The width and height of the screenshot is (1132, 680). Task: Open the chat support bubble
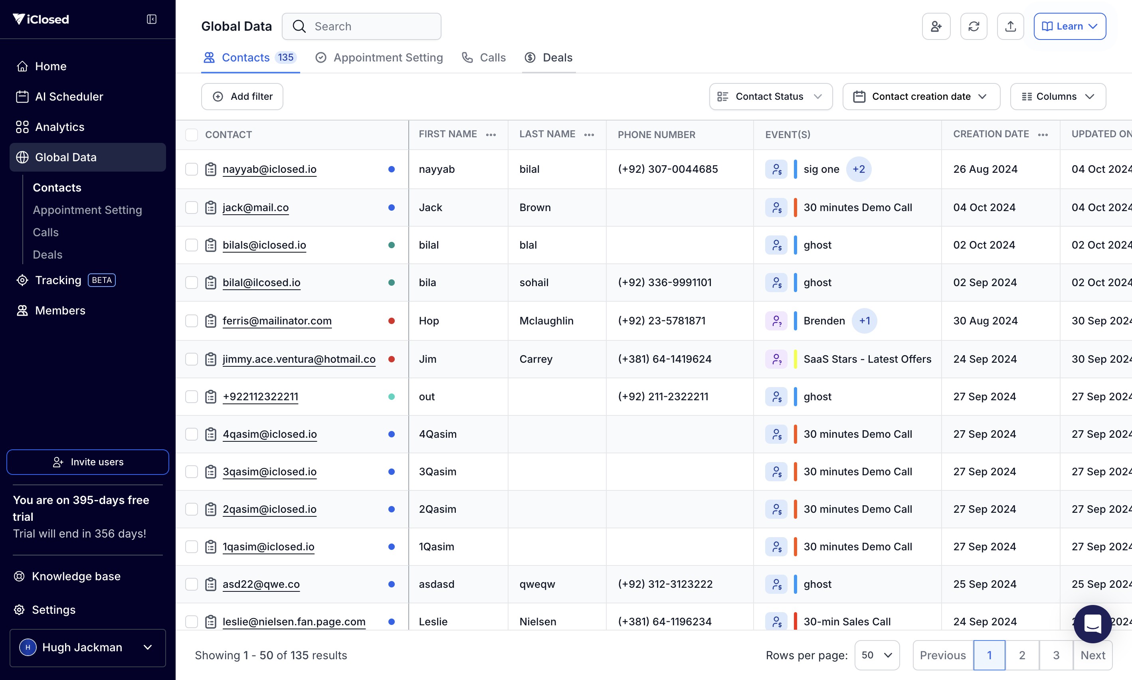click(1092, 624)
